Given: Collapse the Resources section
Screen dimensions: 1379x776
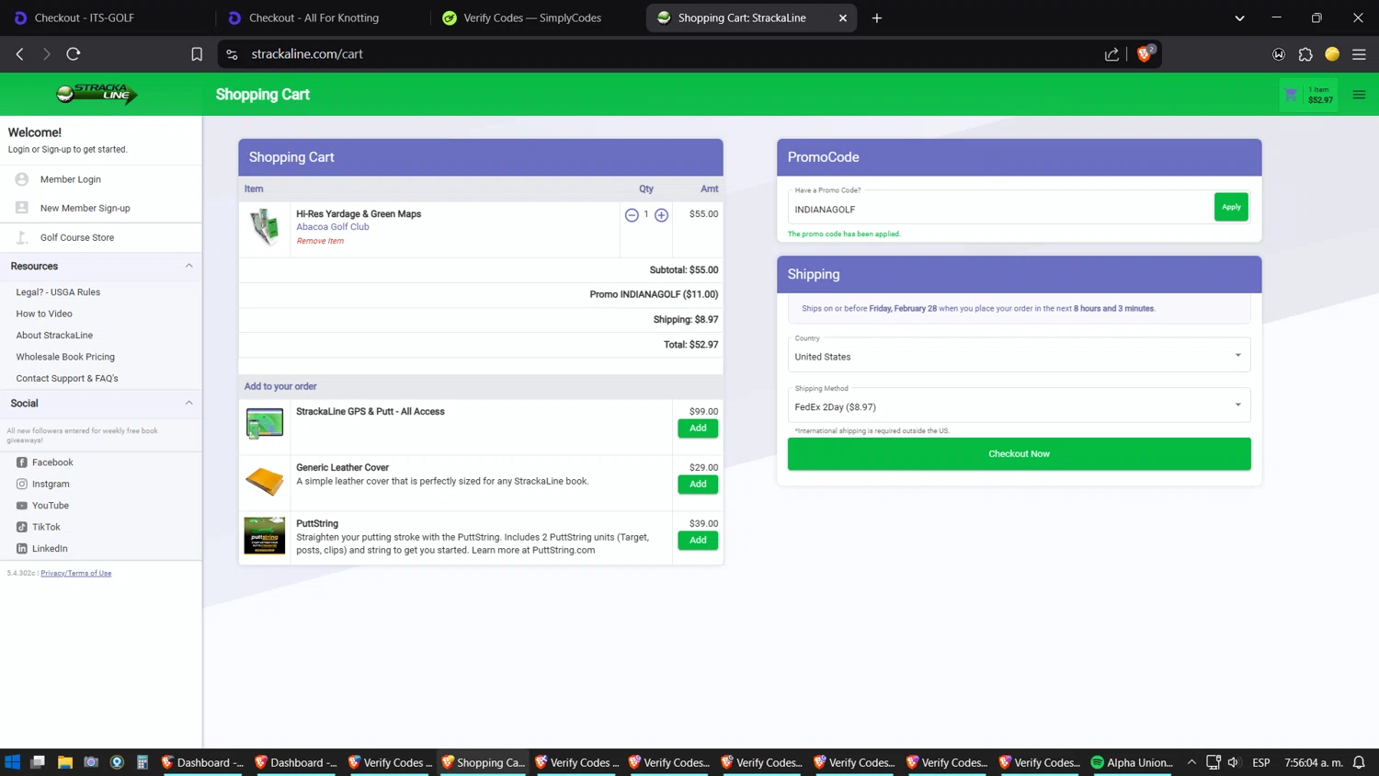Looking at the screenshot, I should pos(189,266).
